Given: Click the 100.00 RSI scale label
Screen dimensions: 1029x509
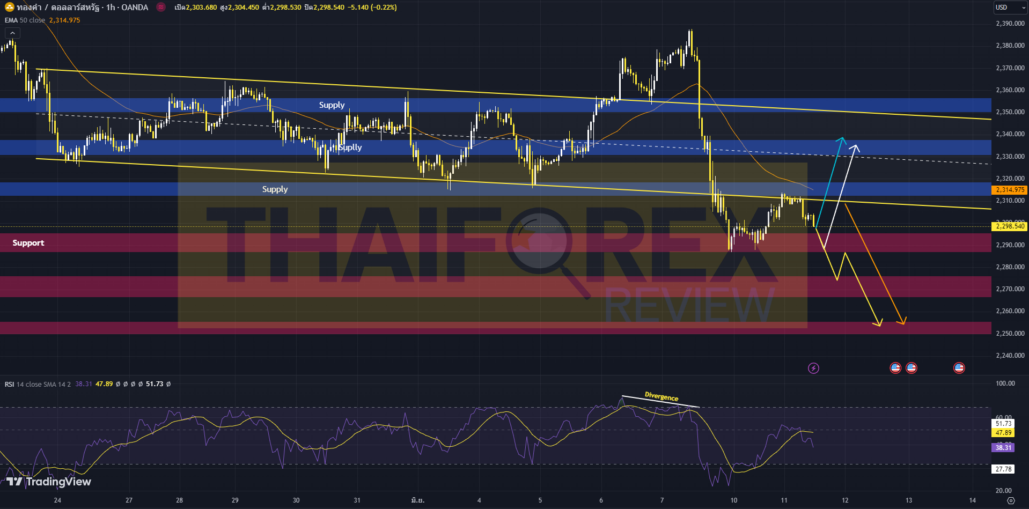Looking at the screenshot, I should pos(1005,383).
